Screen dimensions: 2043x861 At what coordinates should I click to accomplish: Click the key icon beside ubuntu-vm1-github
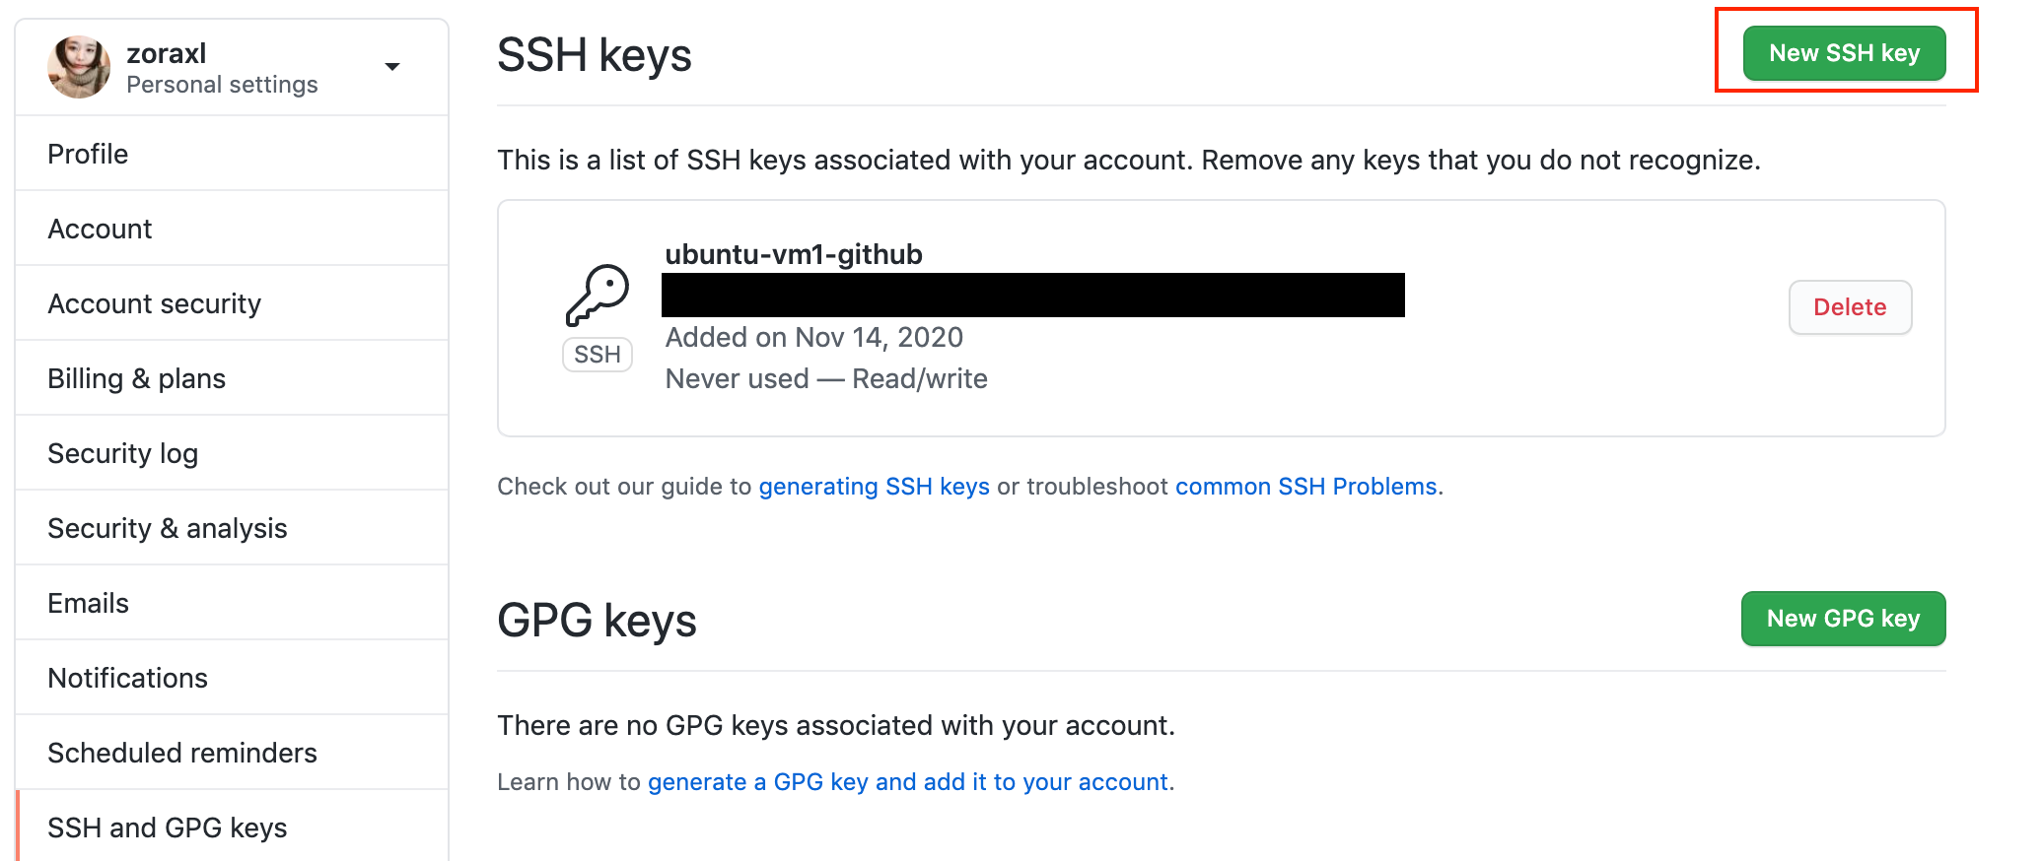click(x=597, y=295)
